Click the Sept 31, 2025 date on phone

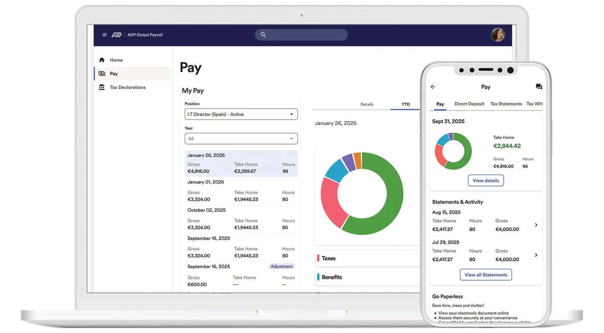(x=448, y=121)
